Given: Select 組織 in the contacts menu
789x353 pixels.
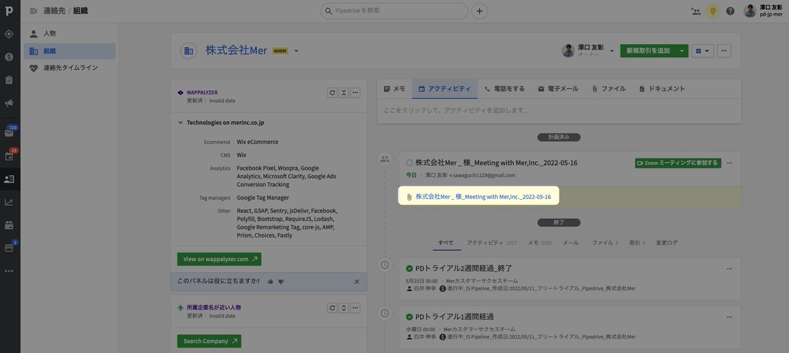Looking at the screenshot, I should click(70, 51).
